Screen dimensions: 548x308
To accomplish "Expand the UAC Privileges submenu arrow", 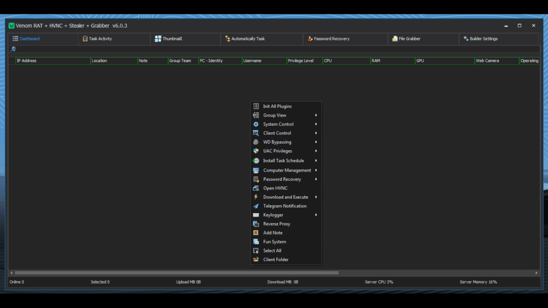I will pyautogui.click(x=316, y=151).
